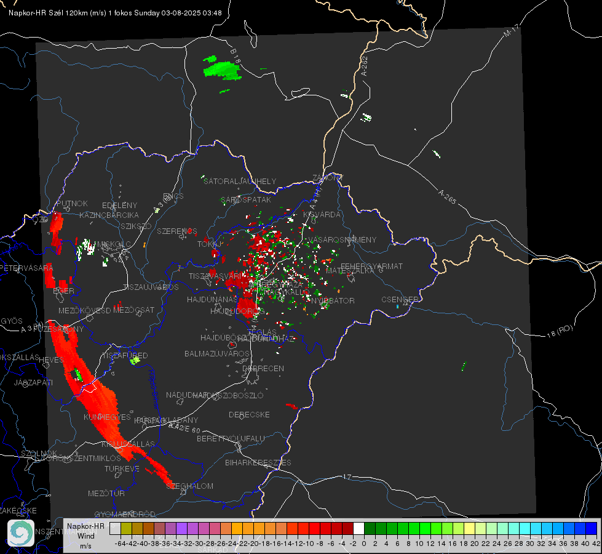The width and height of the screenshot is (602, 554).
Task: Select the white swatch in the wind legend
Action: pos(358,528)
